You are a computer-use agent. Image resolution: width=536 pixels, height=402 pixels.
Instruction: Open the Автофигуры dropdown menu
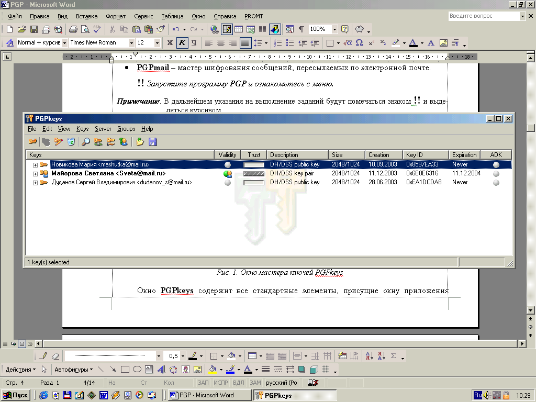[73, 370]
